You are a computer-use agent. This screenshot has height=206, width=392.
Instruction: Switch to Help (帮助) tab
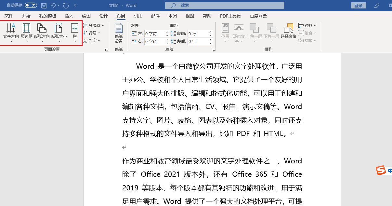pyautogui.click(x=207, y=16)
